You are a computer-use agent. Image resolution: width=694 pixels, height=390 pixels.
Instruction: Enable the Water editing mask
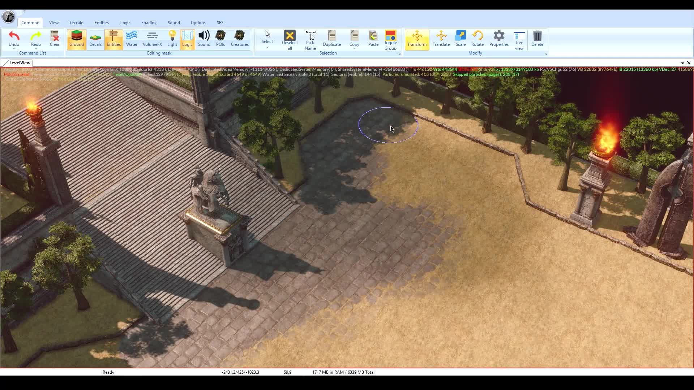[132, 39]
